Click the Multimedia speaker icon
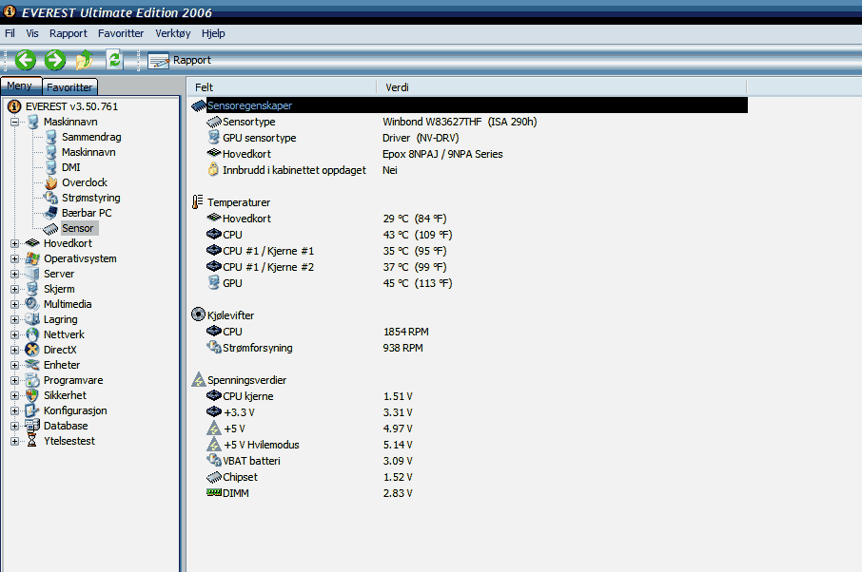Screen dimensions: 862x572 point(32,304)
